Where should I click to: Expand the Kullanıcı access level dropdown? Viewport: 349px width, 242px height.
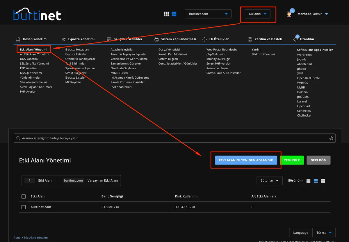click(x=258, y=14)
